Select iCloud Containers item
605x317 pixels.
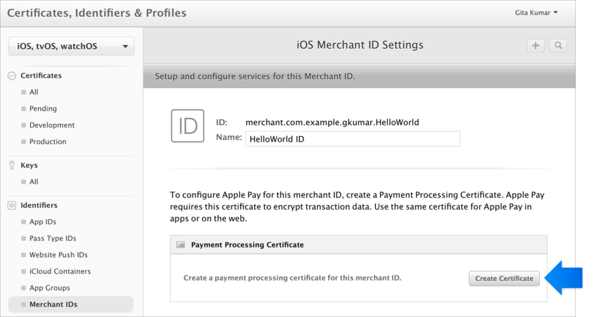(x=60, y=272)
